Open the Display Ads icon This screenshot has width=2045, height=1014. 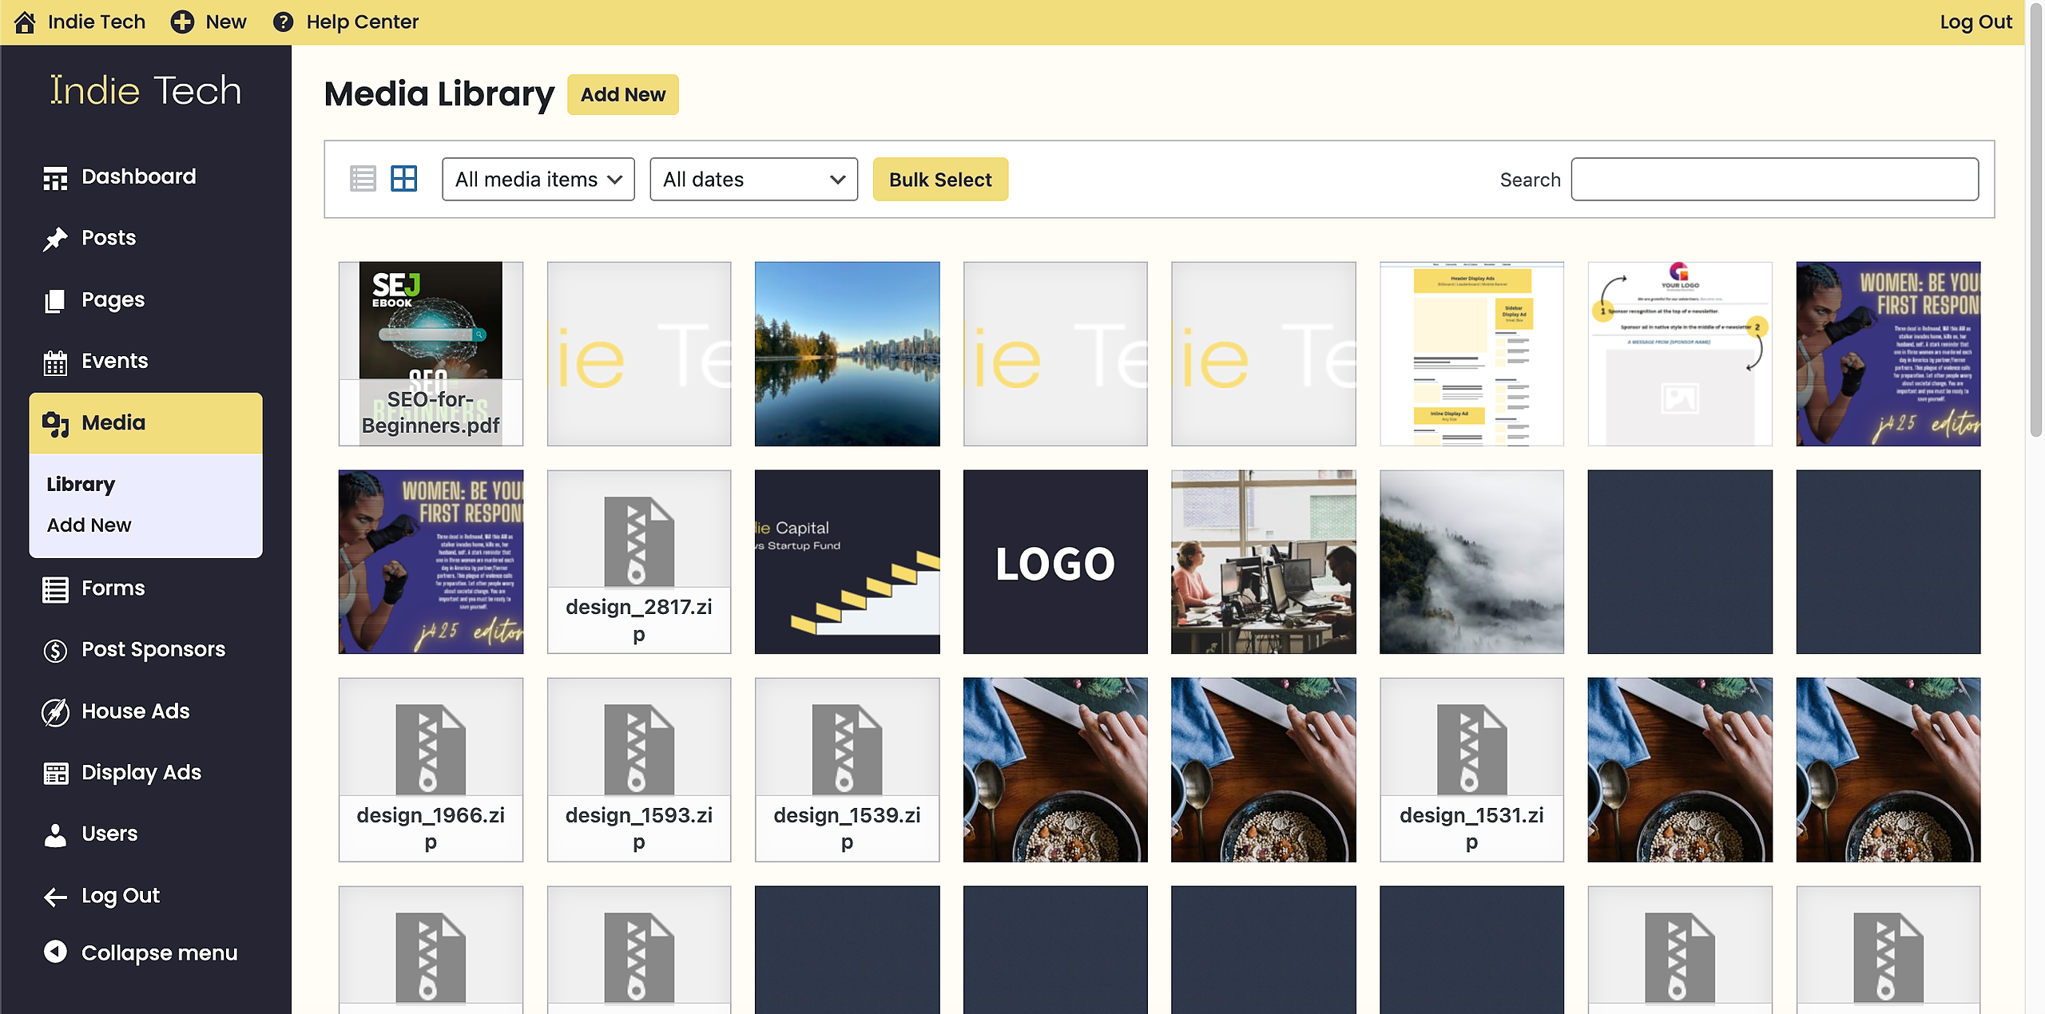[55, 773]
